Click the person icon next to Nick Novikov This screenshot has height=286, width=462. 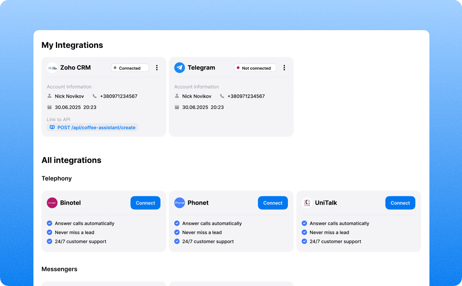coord(49,96)
